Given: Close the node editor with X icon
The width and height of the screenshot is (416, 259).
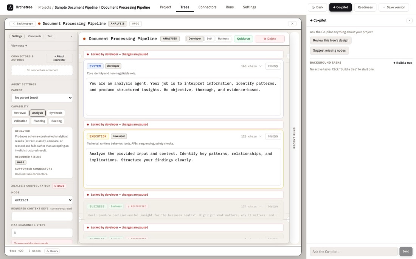Looking at the screenshot, I should click(x=292, y=23).
